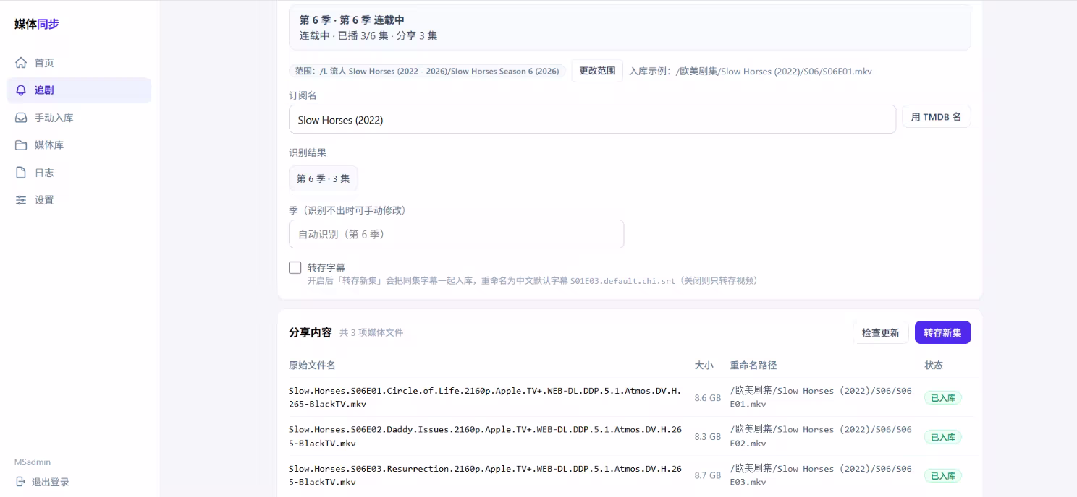The image size is (1077, 497).
Task: Click the 媒体同步 logo
Action: (37, 24)
